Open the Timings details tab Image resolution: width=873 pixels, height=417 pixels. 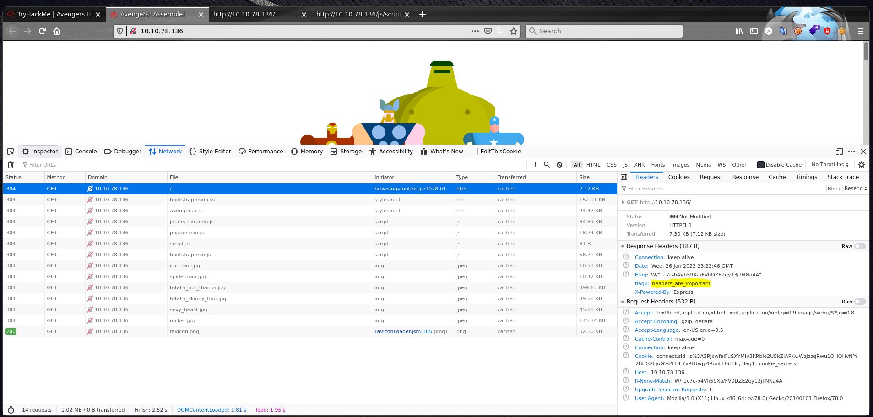pyautogui.click(x=806, y=177)
